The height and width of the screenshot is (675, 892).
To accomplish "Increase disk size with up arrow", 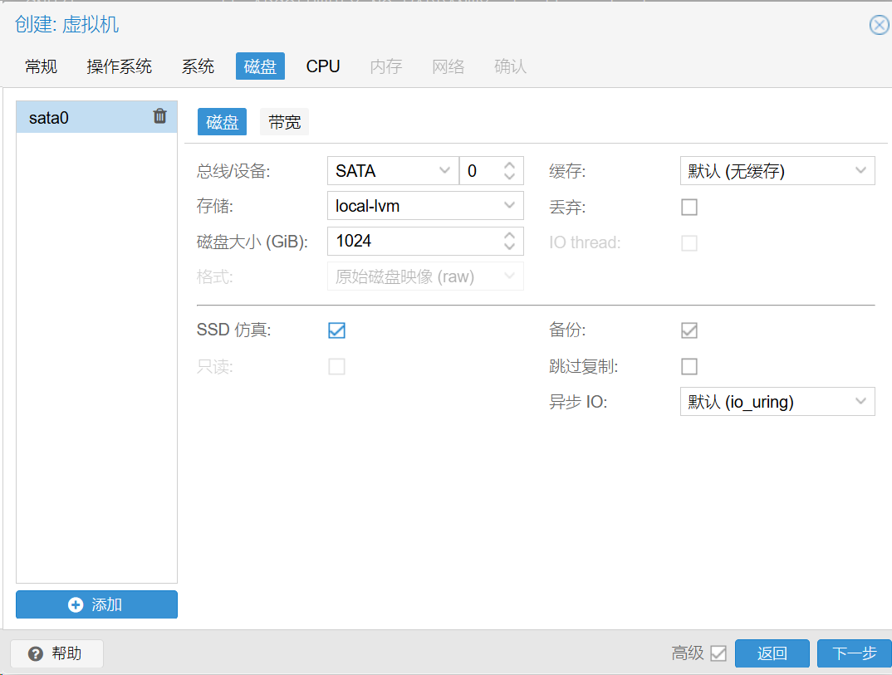I will coord(509,236).
